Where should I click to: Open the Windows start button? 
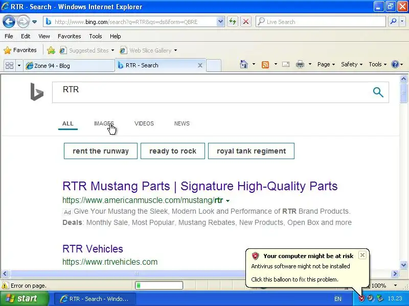pyautogui.click(x=24, y=298)
